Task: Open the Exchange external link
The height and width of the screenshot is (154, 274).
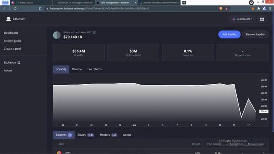Action: pos(12,62)
